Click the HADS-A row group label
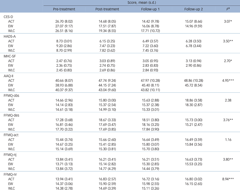This screenshot has height=190, width=240. click(x=10, y=36)
